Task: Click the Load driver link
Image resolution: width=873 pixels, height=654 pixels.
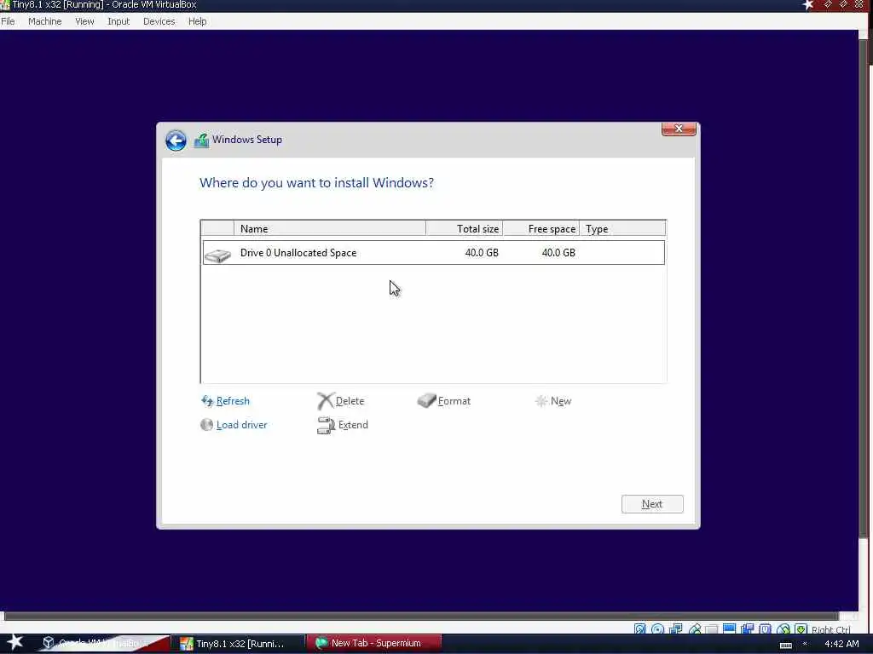Action: point(241,425)
